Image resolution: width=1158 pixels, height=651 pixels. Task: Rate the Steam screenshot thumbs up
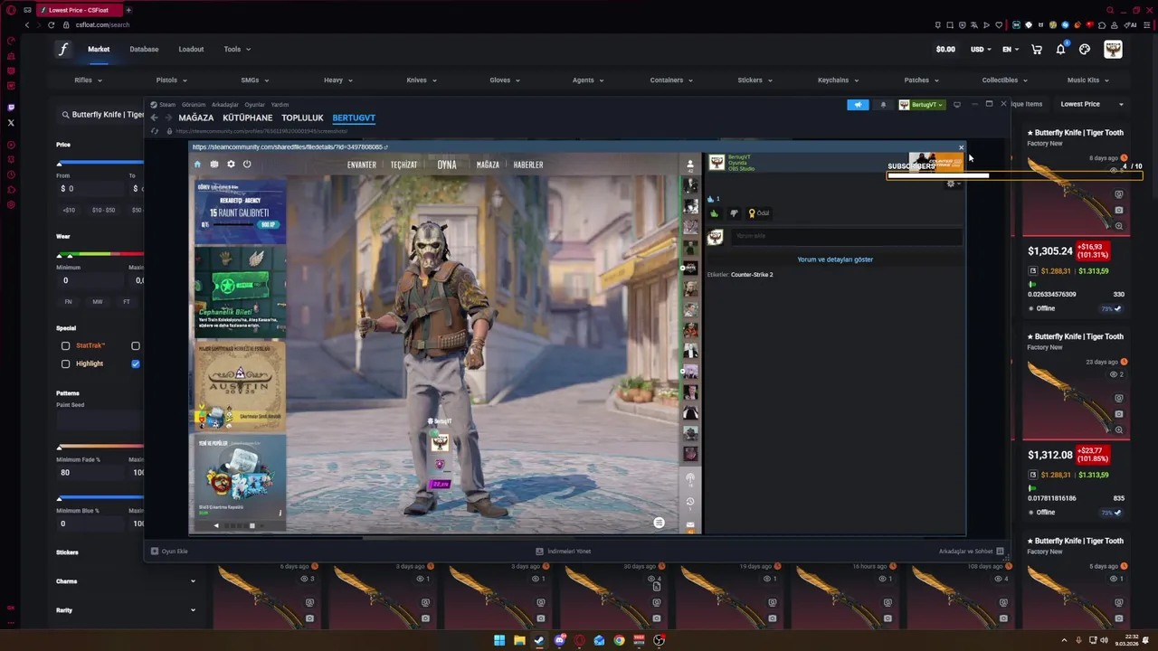pyautogui.click(x=715, y=213)
